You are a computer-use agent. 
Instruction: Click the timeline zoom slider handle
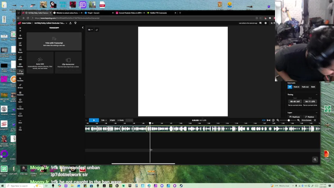tap(289, 120)
